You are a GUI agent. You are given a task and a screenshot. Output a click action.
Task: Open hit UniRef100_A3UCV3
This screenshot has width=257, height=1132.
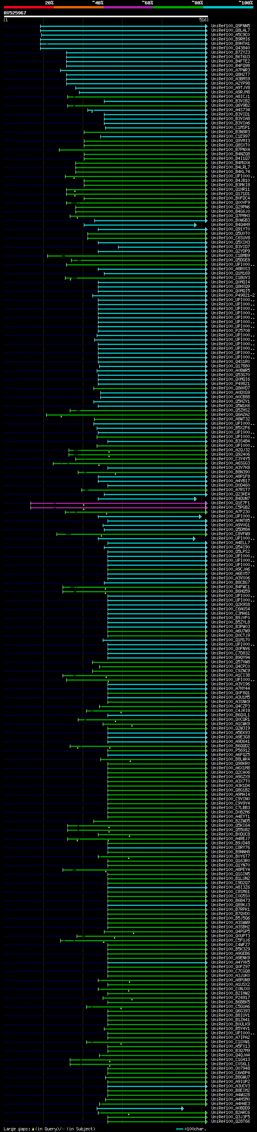point(230,1086)
